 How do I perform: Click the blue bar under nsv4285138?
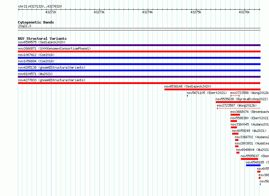[139, 70]
